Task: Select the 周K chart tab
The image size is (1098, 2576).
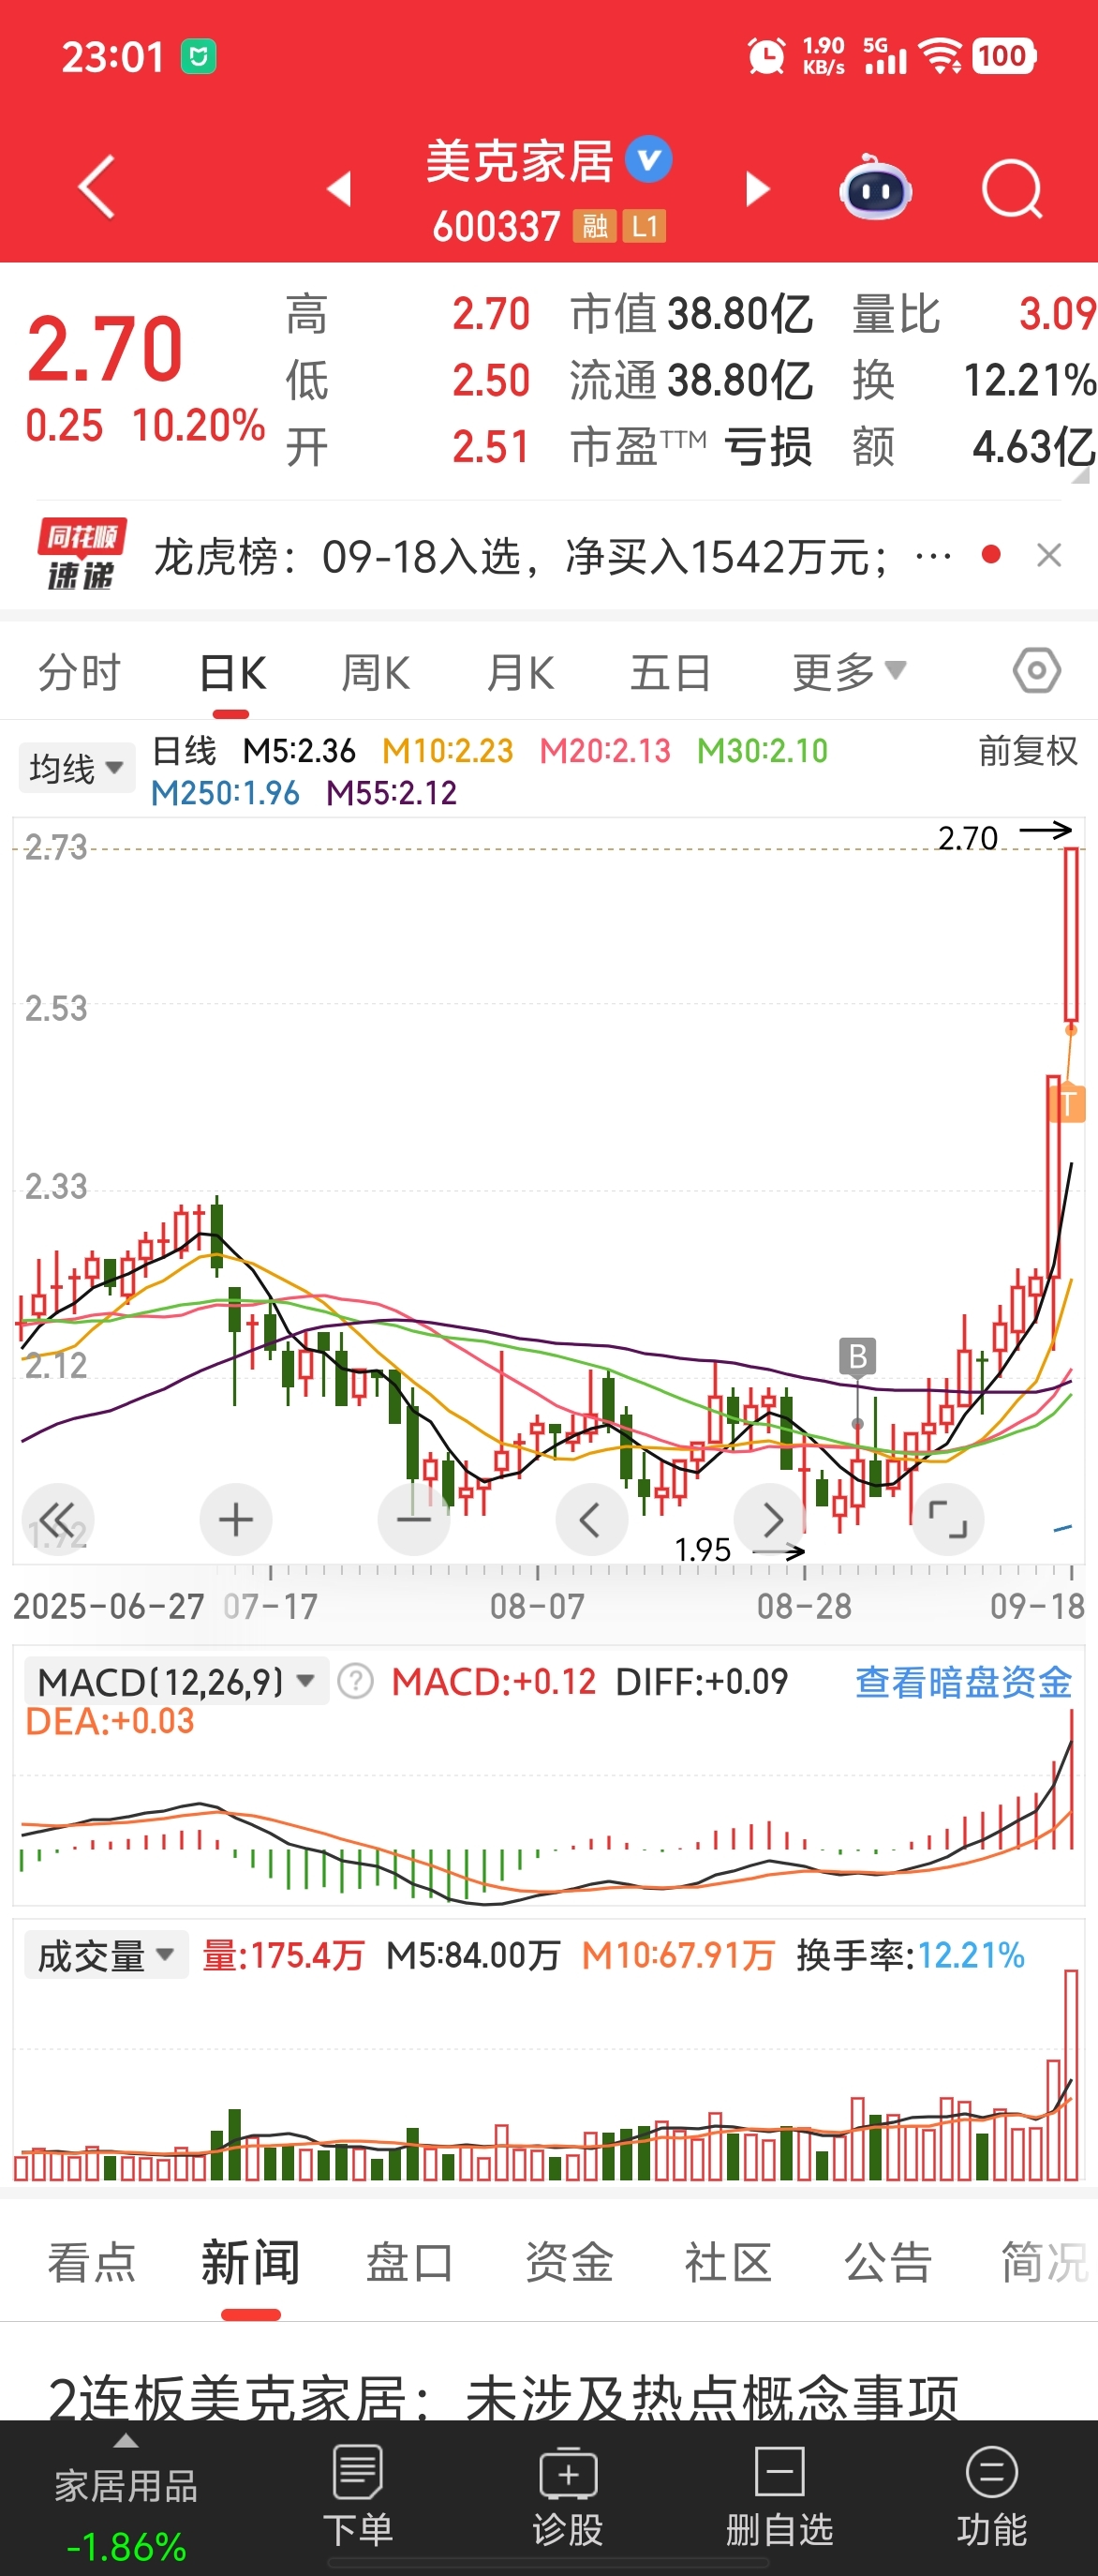Action: (x=376, y=672)
